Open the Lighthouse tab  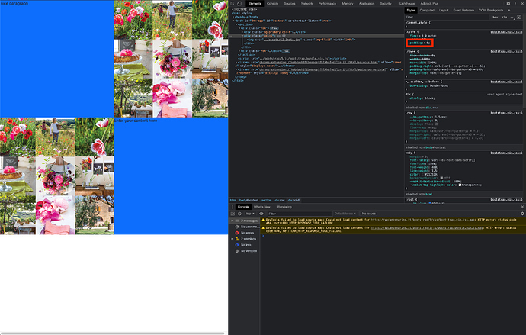(x=406, y=3)
